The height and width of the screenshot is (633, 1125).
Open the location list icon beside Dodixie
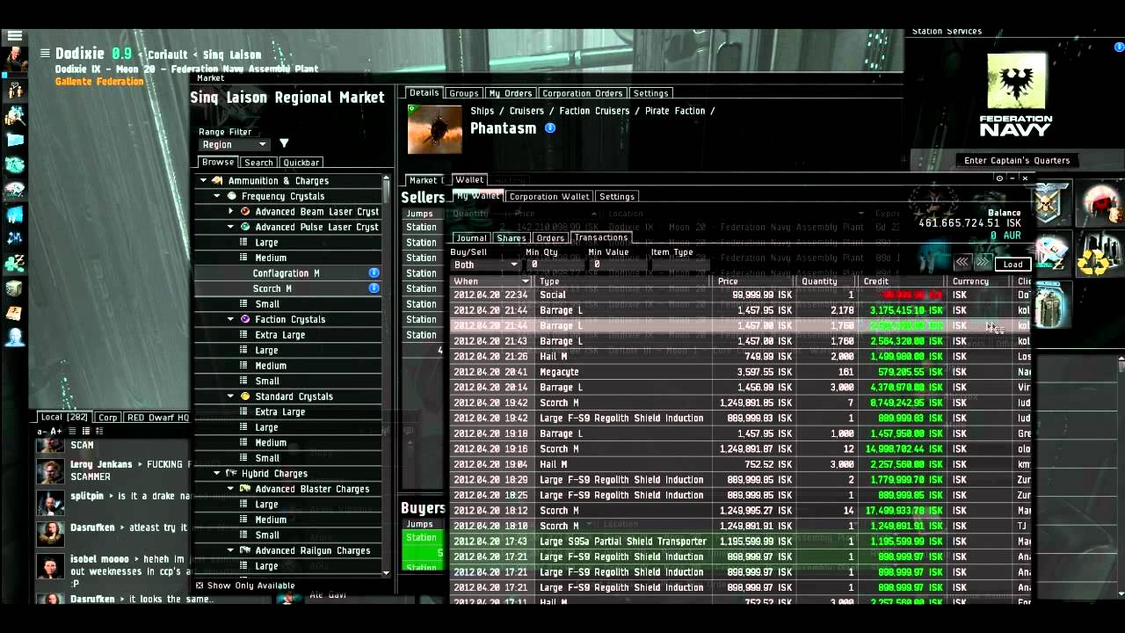[x=45, y=54]
